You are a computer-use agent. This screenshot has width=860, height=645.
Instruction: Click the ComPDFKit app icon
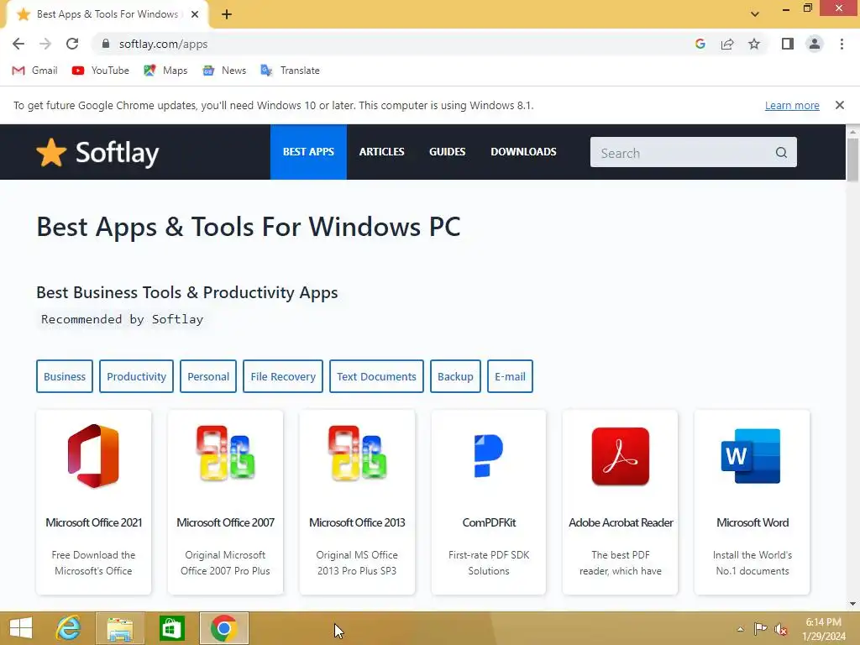tap(488, 456)
